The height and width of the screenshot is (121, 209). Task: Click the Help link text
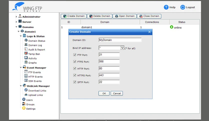(x=172, y=7)
